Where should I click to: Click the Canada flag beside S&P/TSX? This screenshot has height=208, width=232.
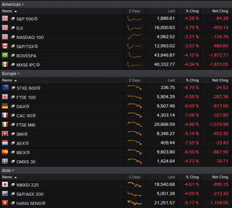coord(5,46)
